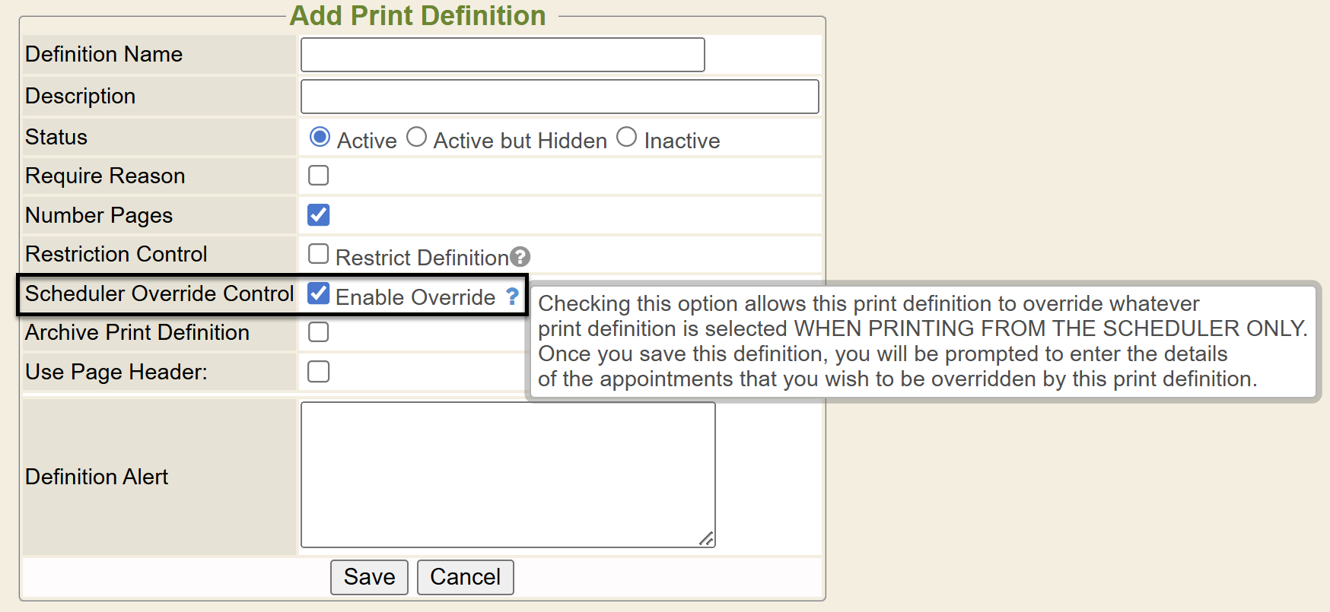This screenshot has width=1330, height=612.
Task: Click the Active but Hidden label text
Action: pos(520,141)
